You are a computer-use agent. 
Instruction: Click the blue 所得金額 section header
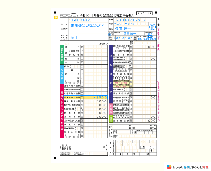coord(62,74)
